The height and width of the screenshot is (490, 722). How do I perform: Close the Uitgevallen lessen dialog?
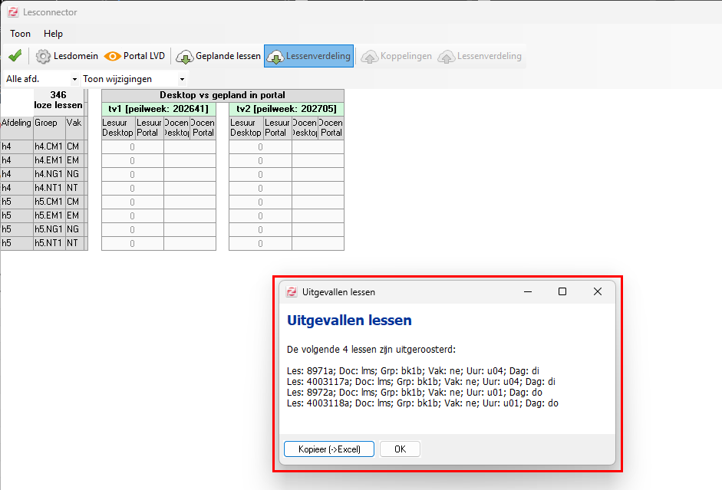pyautogui.click(x=598, y=291)
